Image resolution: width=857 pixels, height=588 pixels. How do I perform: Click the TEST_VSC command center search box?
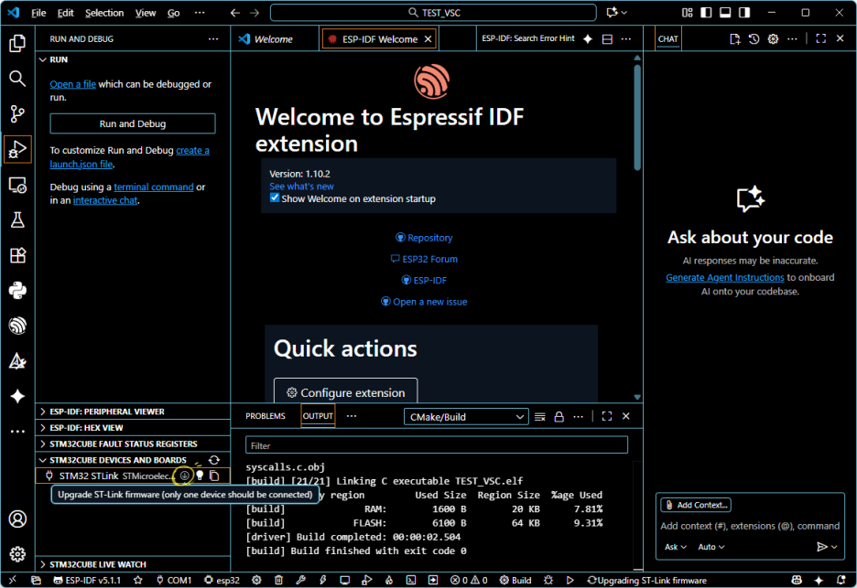433,13
